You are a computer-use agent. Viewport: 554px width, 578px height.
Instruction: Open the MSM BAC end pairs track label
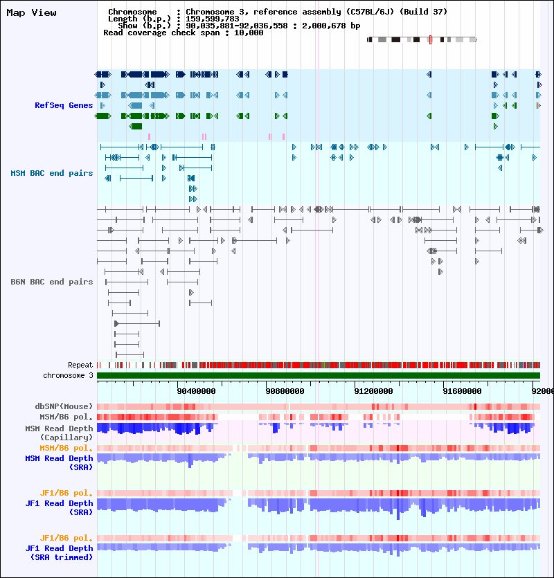click(52, 173)
